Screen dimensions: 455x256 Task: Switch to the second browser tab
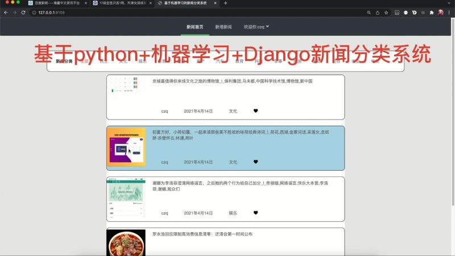point(122,3)
